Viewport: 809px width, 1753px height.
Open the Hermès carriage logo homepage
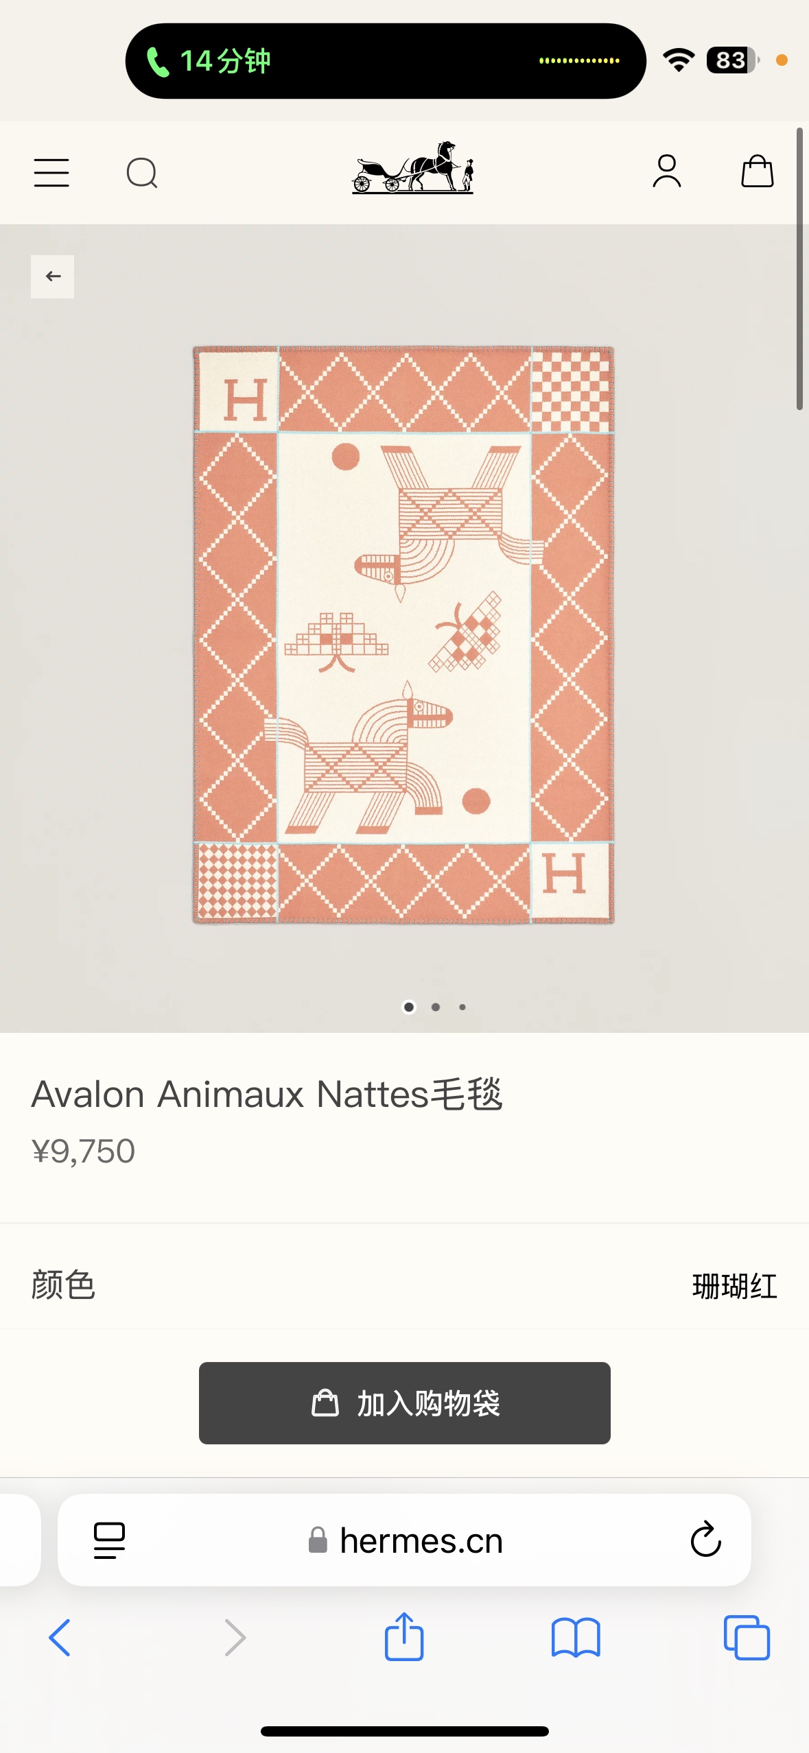click(x=412, y=168)
